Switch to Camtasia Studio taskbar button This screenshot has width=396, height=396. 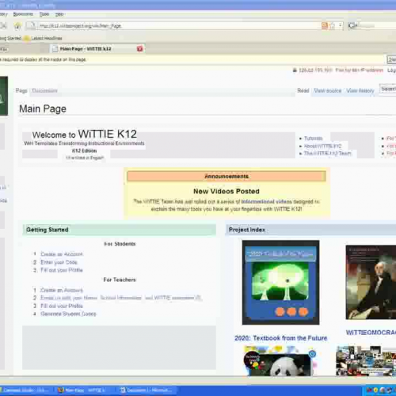(26, 390)
